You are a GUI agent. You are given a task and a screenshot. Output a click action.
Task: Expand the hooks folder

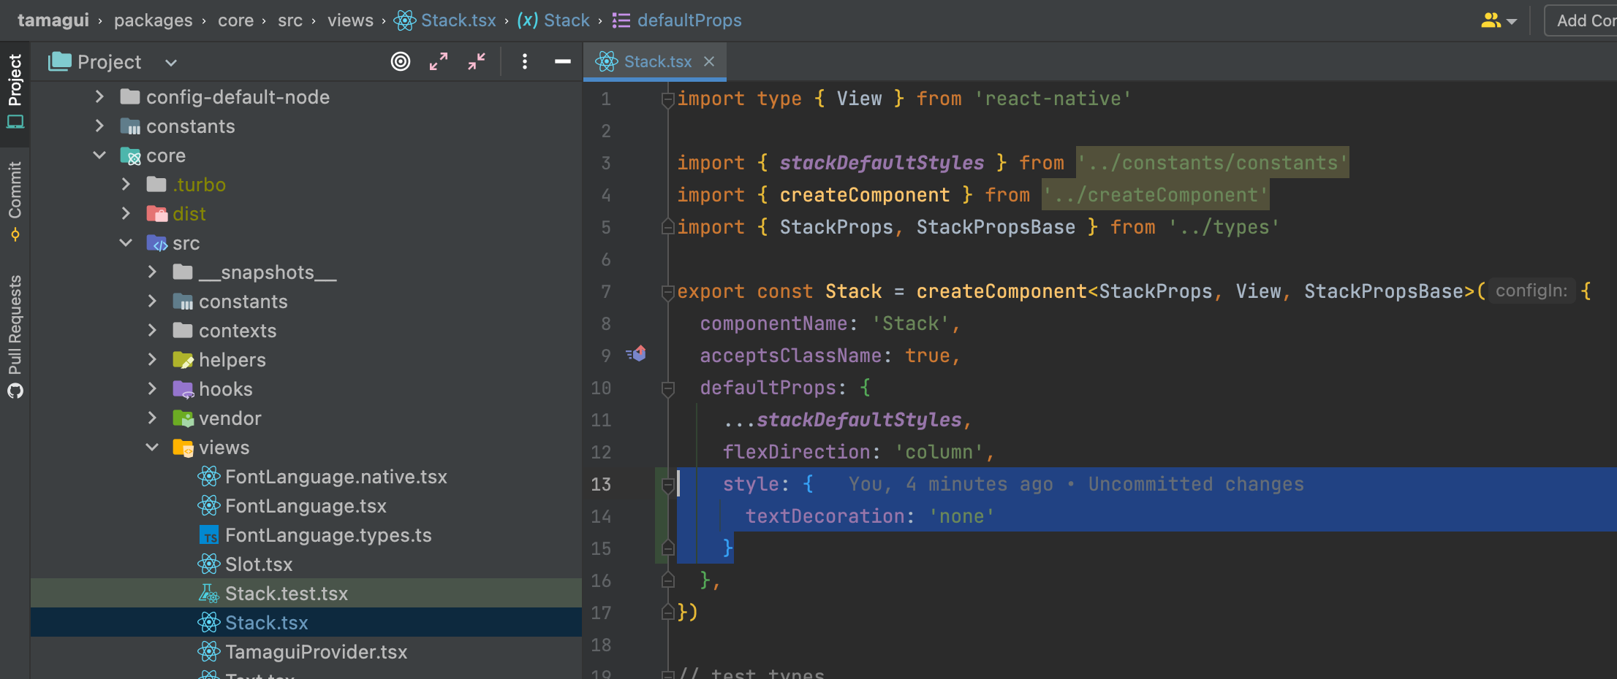tap(152, 388)
